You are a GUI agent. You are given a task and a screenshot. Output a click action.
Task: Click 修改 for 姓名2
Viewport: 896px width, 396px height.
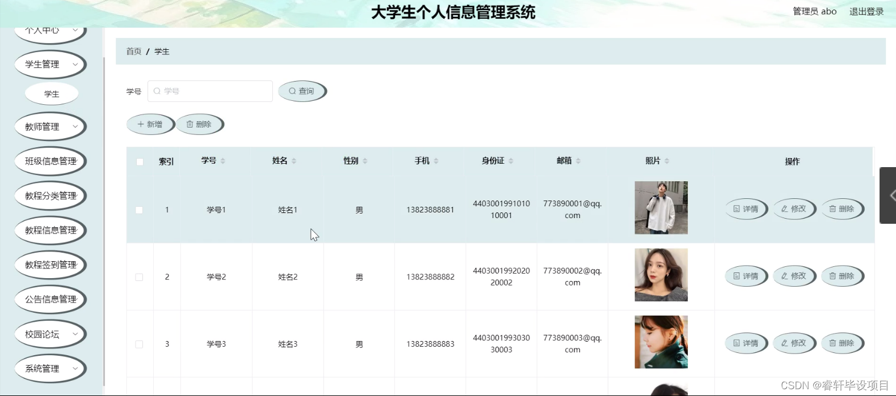pos(794,276)
